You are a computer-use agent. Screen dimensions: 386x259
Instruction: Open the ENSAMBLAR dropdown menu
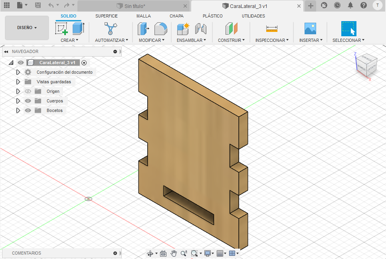191,40
